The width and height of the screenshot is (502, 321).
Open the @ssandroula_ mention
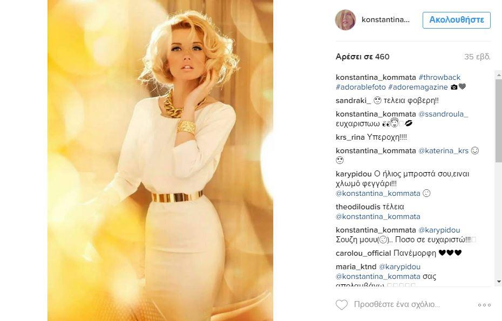pyautogui.click(x=443, y=114)
